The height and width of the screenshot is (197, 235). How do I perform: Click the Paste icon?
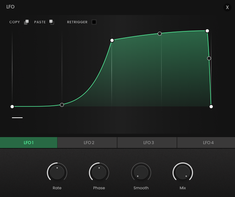pyautogui.click(x=52, y=22)
